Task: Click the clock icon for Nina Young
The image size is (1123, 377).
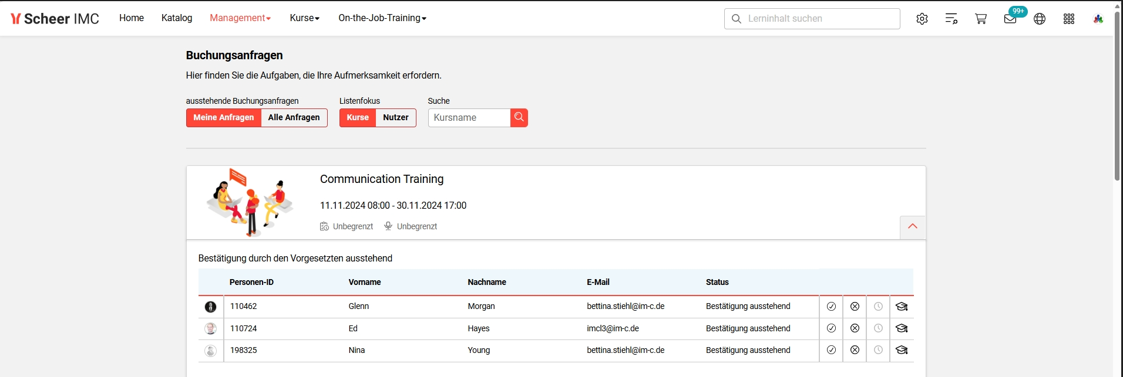Action: (x=878, y=350)
